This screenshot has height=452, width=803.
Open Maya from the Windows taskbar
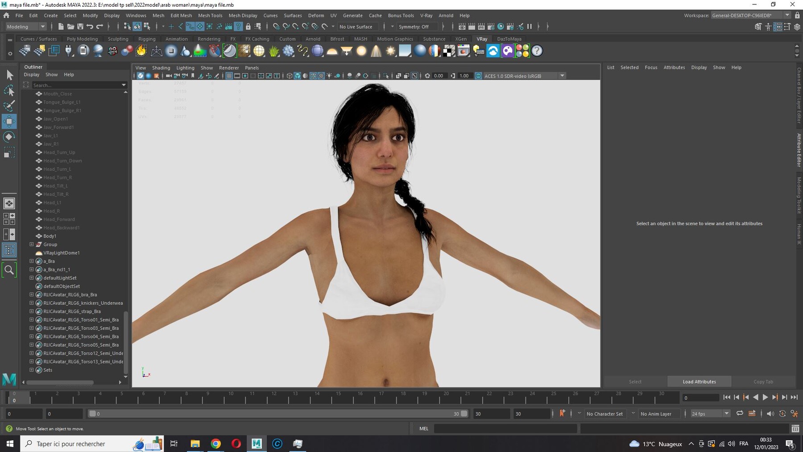(x=257, y=444)
